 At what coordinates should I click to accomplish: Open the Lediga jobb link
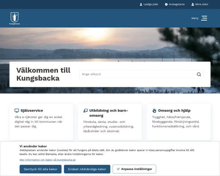click(x=151, y=4)
